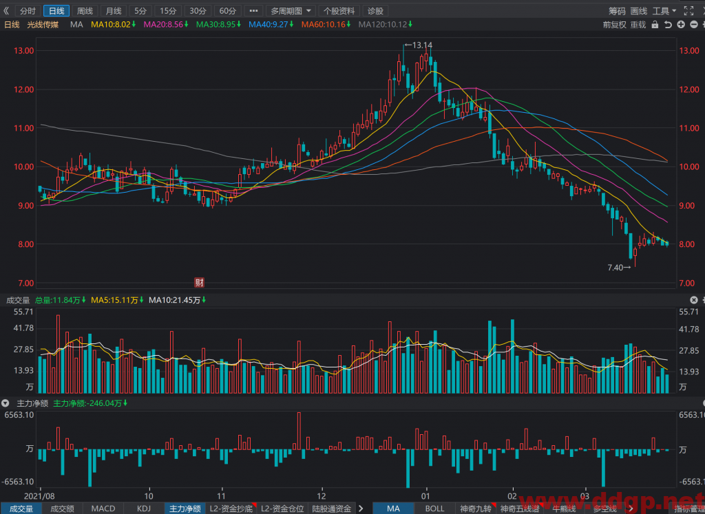Select the 主力净额 indicator tab
The image size is (705, 514).
point(185,508)
